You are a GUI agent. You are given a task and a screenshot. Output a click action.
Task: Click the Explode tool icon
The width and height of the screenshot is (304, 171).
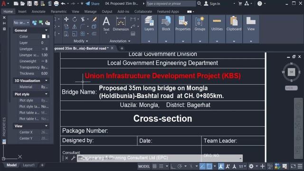click(x=94, y=27)
